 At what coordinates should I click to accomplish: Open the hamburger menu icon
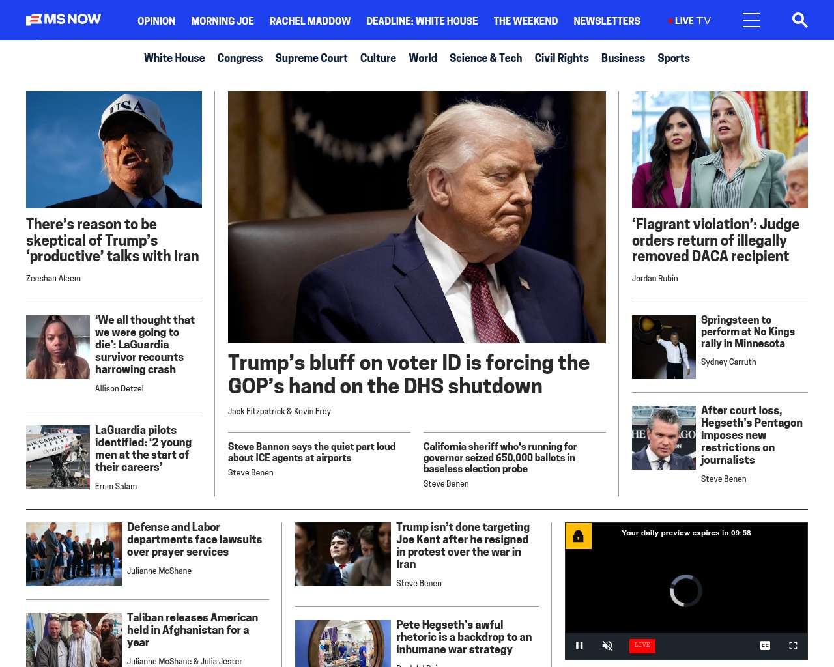pos(751,20)
